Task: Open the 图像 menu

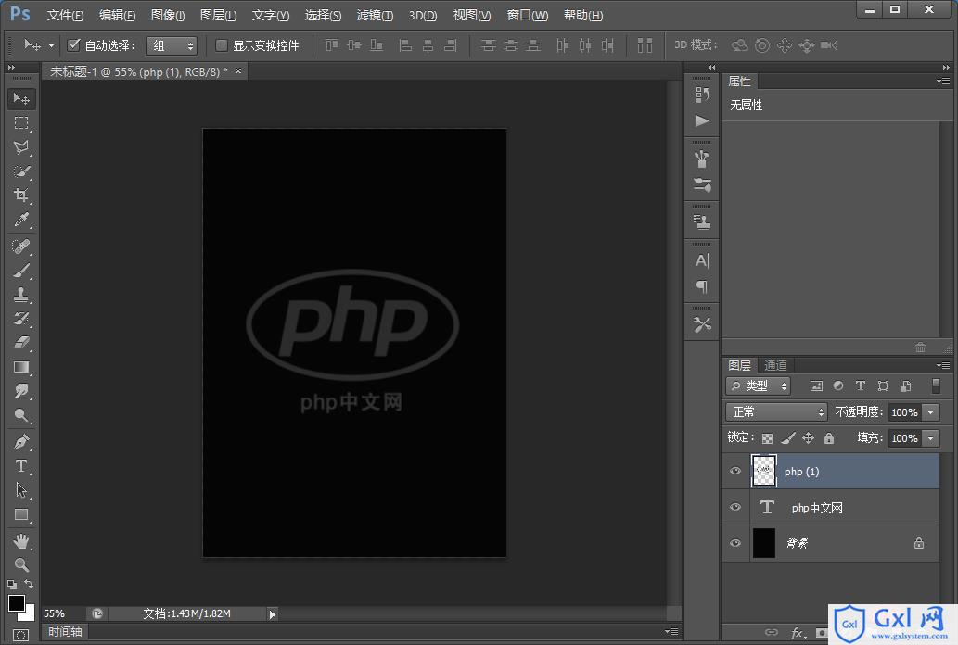Action: 168,15
